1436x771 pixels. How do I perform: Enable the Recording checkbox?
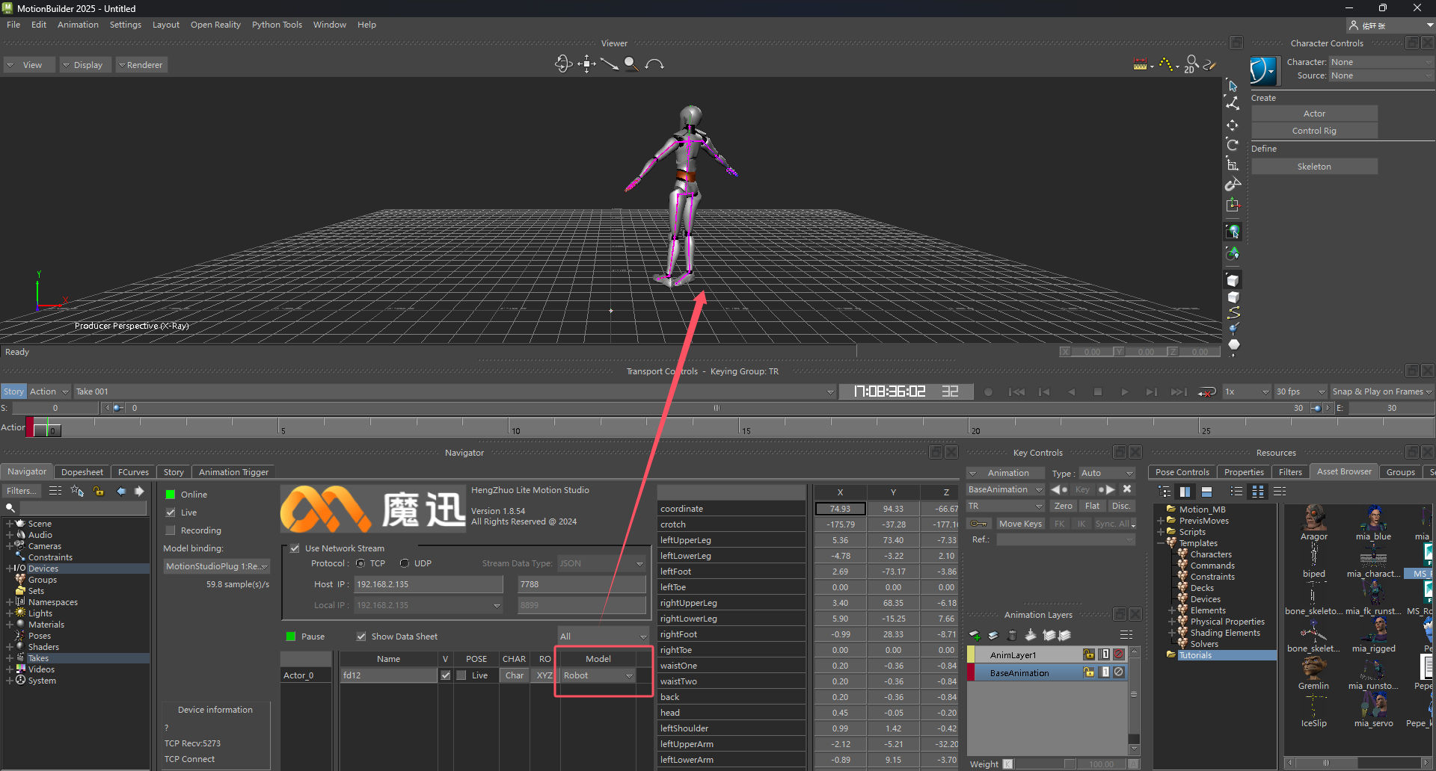(x=171, y=530)
